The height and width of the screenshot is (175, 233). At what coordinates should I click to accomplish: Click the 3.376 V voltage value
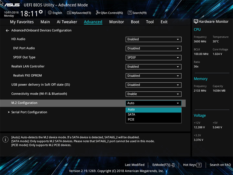point(198,140)
